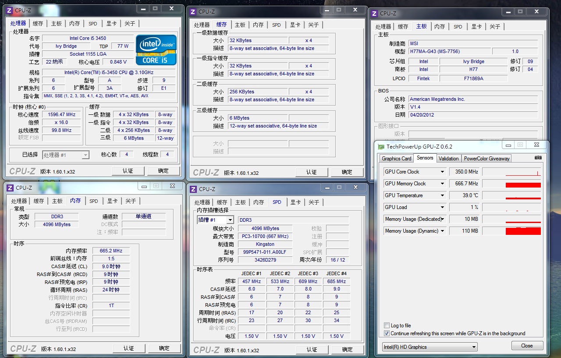561x358 pixels.
Task: Click the GPU-Z title bar app icon
Action: [x=381, y=147]
